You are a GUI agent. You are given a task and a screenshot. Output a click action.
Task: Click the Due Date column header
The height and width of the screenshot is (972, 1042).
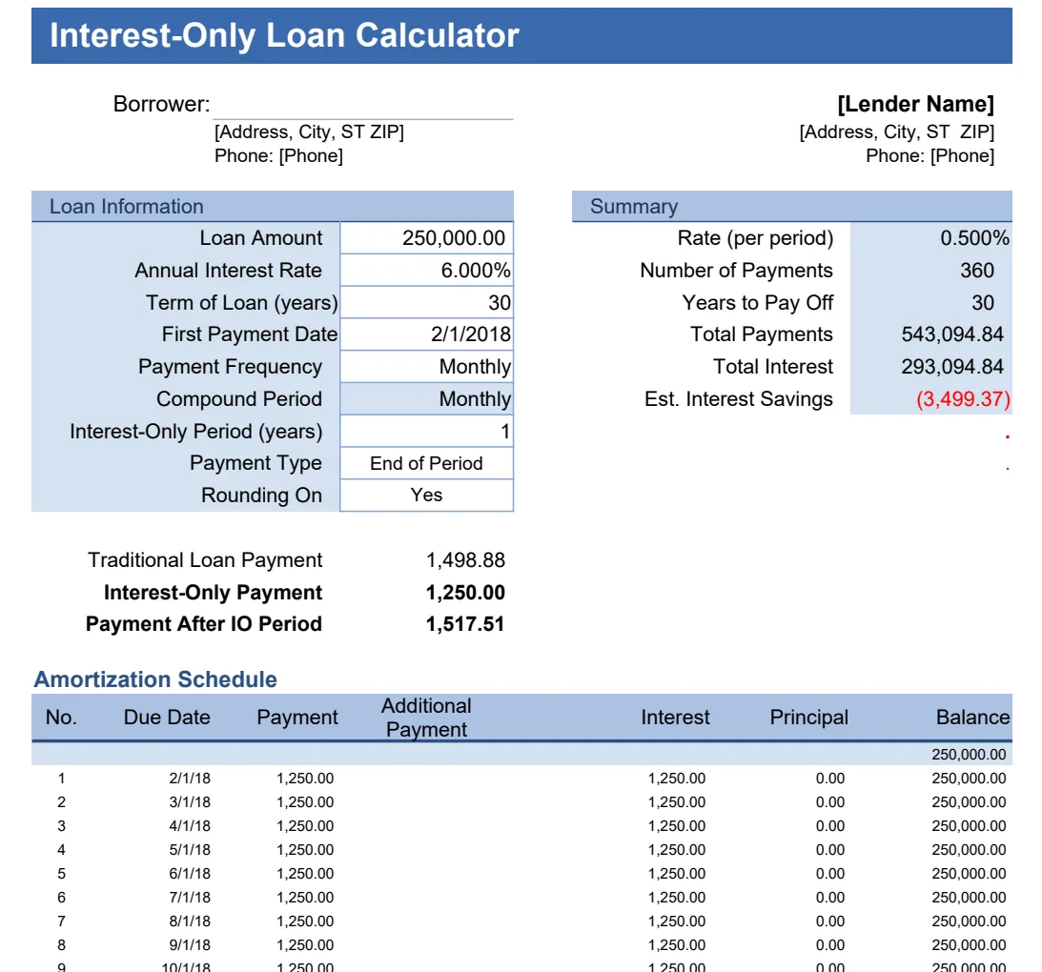[x=167, y=718]
